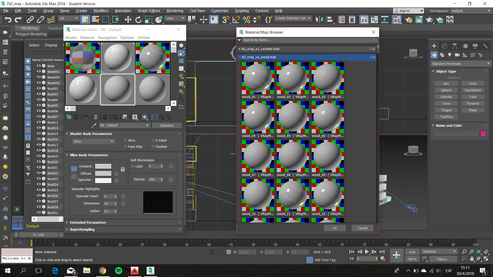Click Teapot primitive button
Screen dimensions: 493x277
pos(446,110)
